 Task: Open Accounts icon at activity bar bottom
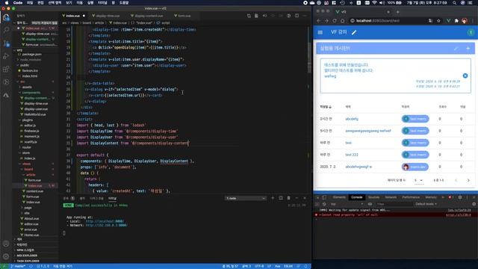click(6, 244)
